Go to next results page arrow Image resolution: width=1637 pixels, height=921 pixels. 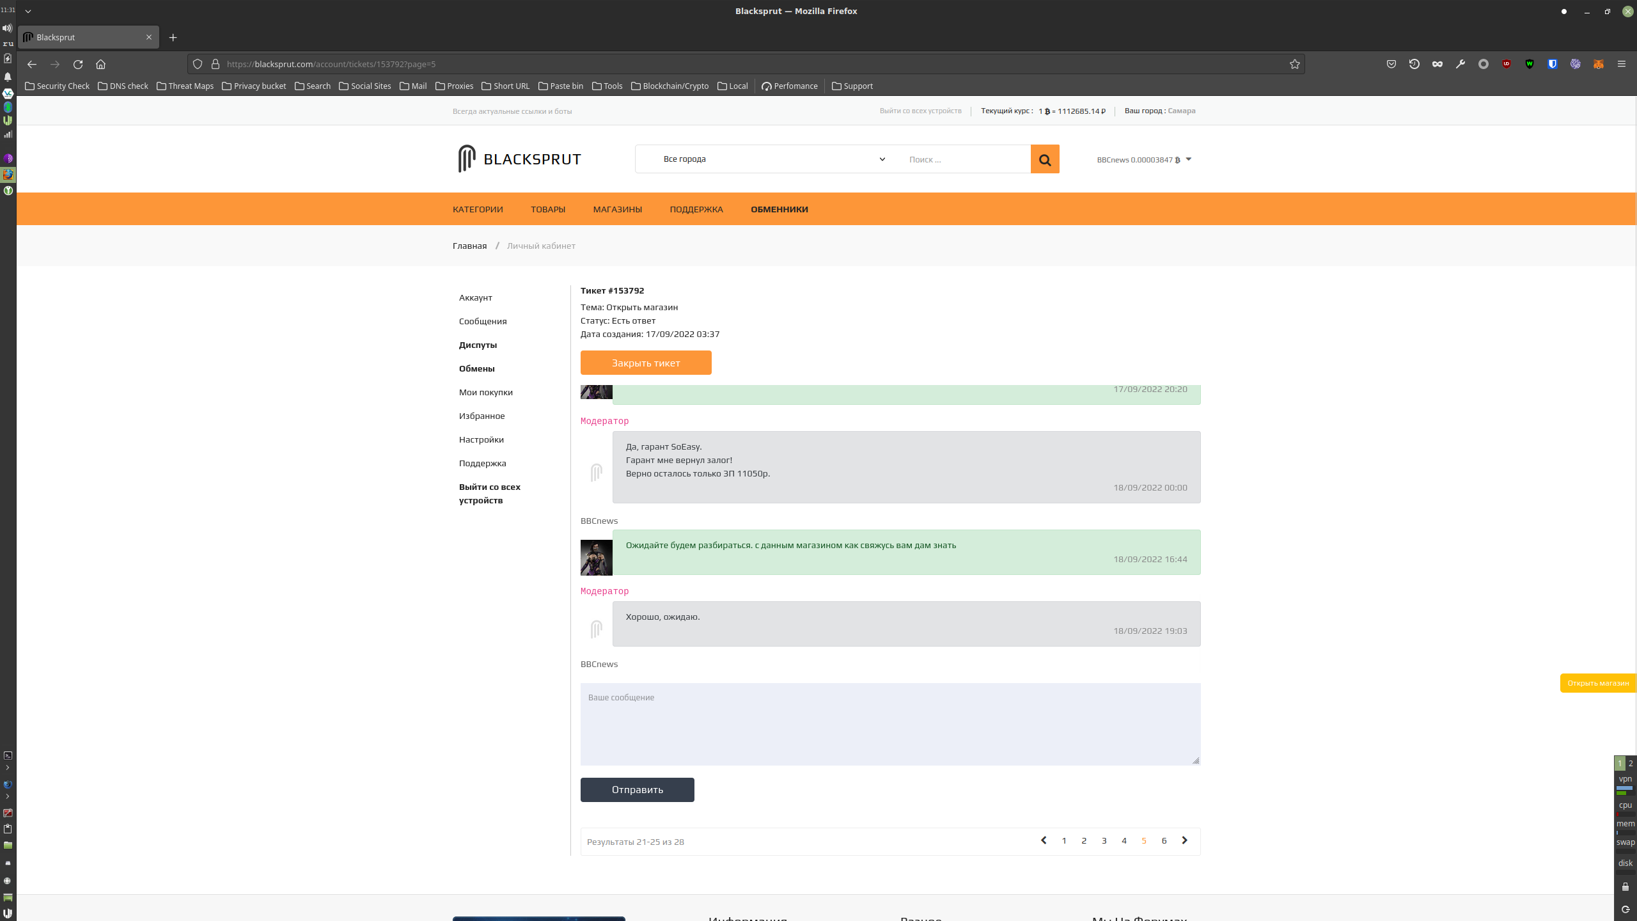pyautogui.click(x=1184, y=840)
